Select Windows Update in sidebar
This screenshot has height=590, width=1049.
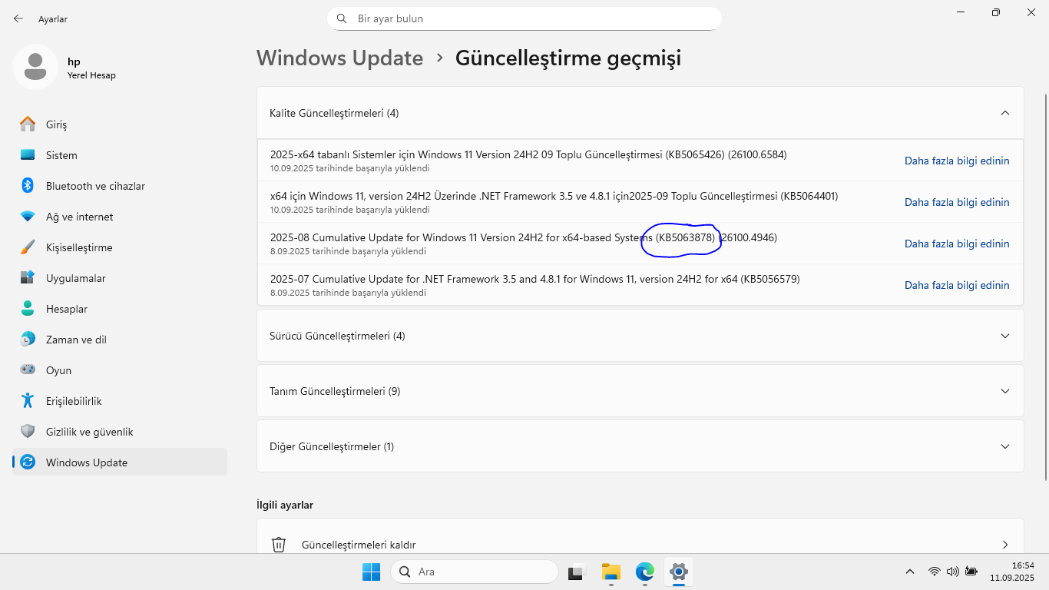click(x=120, y=462)
